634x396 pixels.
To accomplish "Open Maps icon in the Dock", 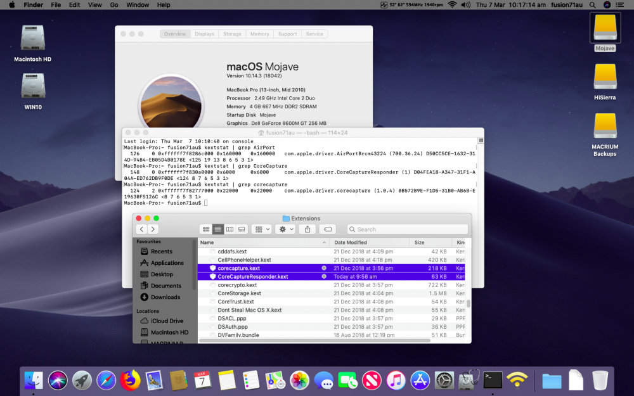I will point(275,380).
